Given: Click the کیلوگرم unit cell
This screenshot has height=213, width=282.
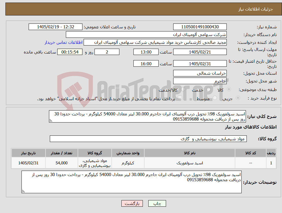Looking at the screenshot, I should [x=128, y=163].
